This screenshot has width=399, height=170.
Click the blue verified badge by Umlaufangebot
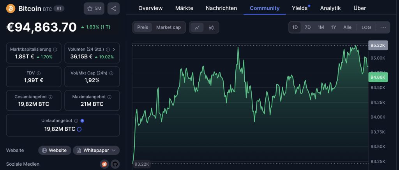point(82,121)
